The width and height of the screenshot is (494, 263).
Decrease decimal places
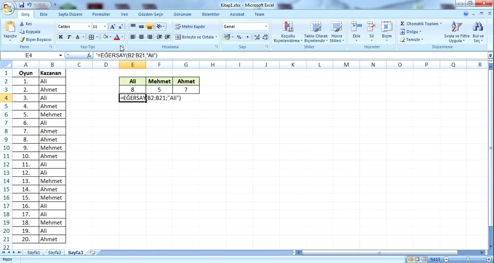(265, 37)
